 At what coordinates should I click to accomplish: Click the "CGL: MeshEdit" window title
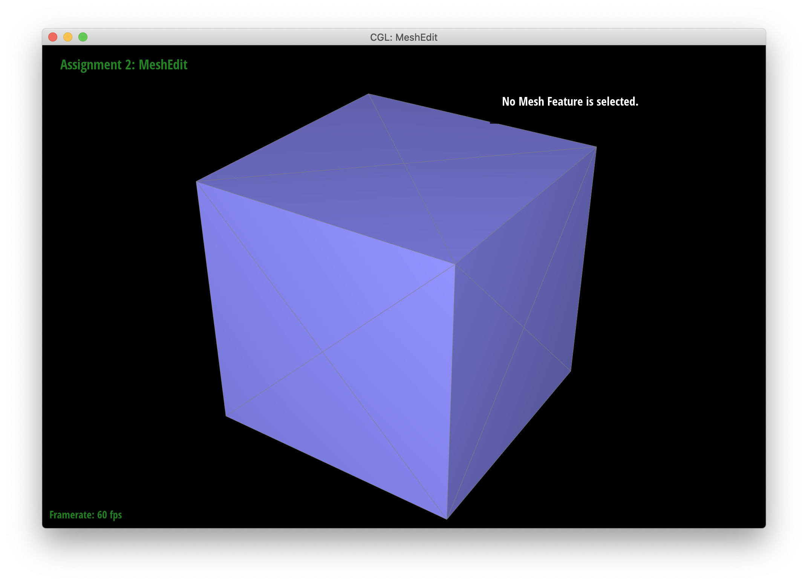coord(404,37)
